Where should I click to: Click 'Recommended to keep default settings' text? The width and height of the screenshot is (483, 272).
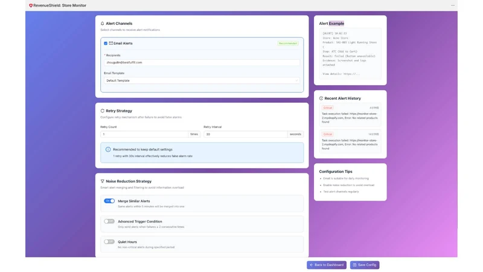142,149
